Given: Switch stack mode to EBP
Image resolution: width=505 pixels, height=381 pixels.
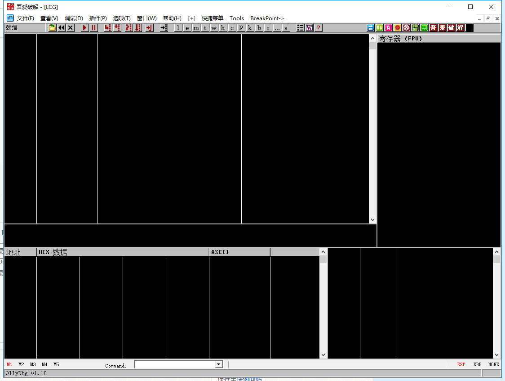Looking at the screenshot, I should pos(477,364).
